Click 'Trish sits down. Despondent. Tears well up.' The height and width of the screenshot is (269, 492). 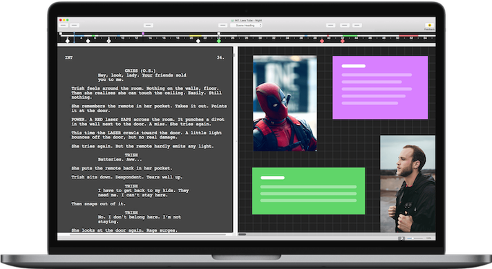coord(126,177)
